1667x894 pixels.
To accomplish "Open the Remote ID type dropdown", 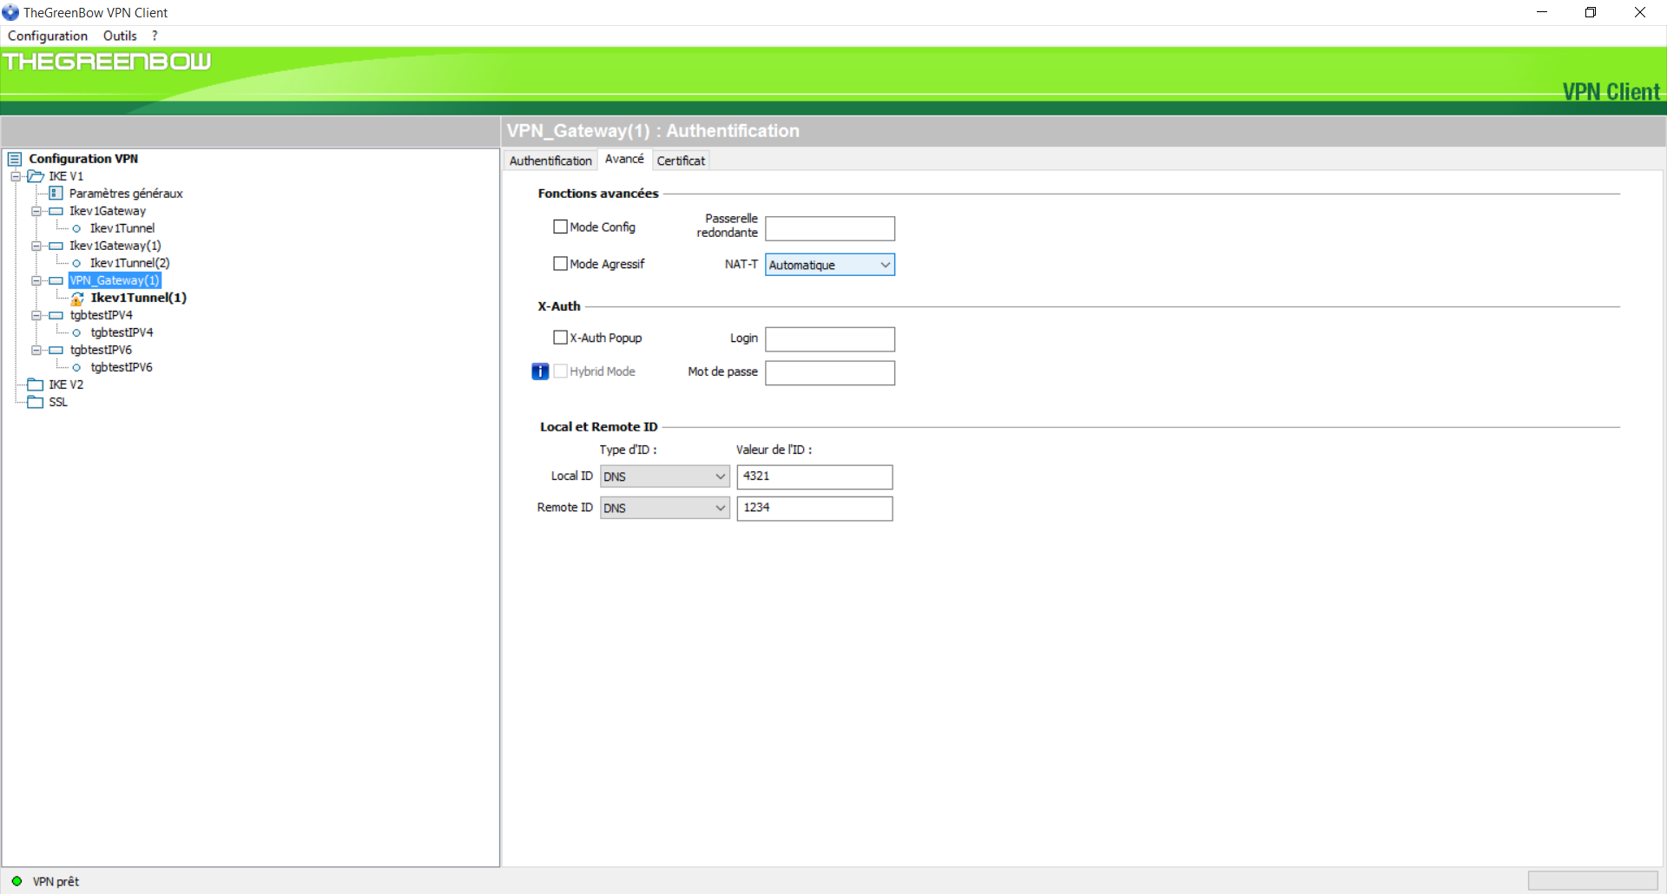I will pyautogui.click(x=664, y=508).
